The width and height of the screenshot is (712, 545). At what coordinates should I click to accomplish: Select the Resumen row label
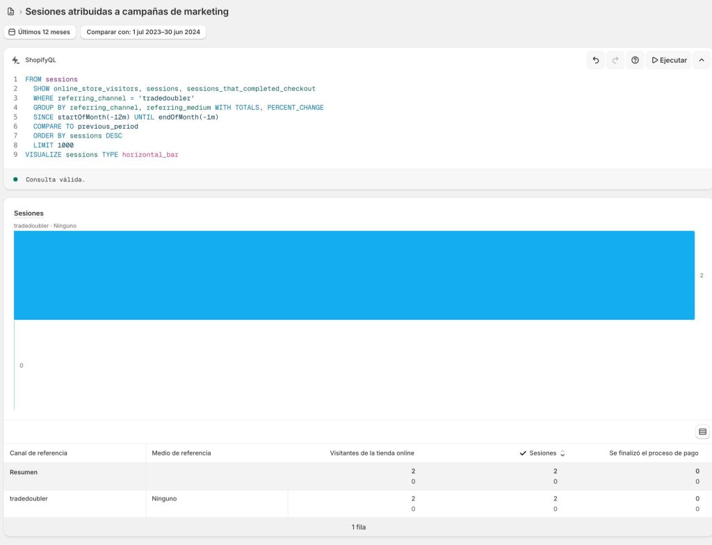pos(24,472)
